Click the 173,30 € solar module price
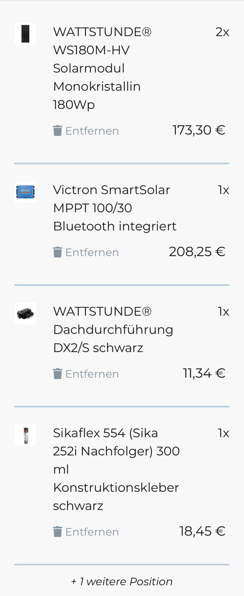The width and height of the screenshot is (244, 596). 199,130
